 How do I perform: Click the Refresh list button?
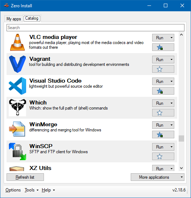click(25, 177)
